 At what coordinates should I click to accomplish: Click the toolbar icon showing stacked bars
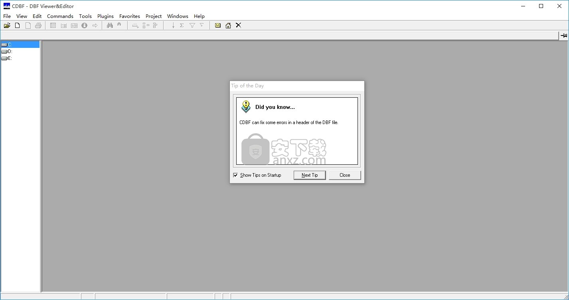pyautogui.click(x=155, y=26)
